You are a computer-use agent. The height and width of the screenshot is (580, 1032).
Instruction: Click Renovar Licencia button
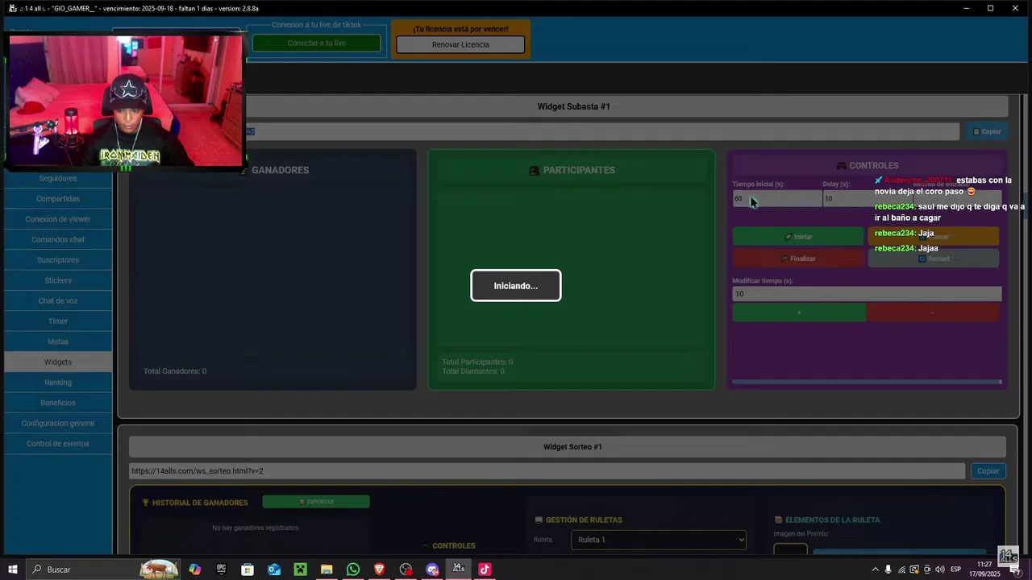(x=460, y=44)
